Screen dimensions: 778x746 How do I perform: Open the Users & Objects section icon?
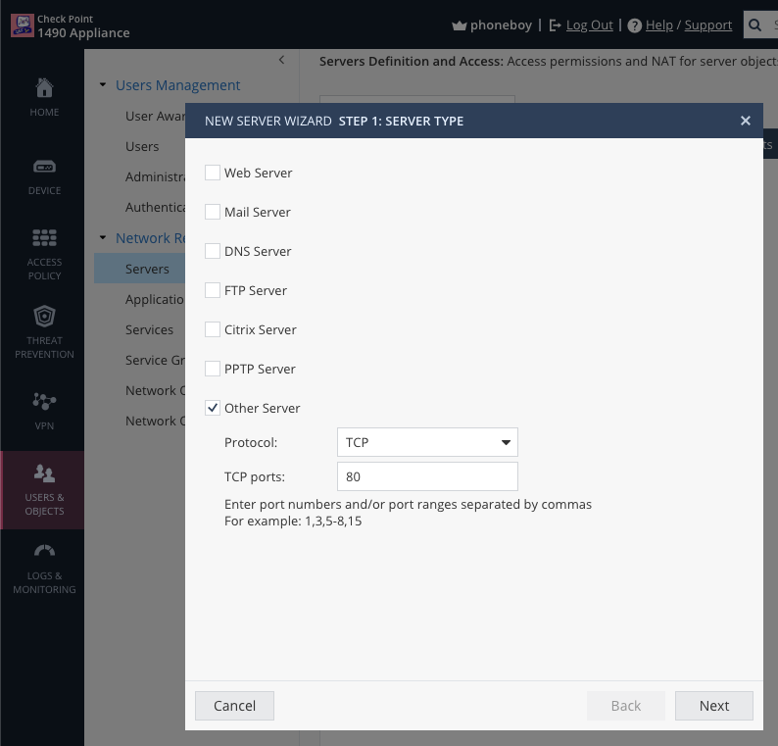pos(44,473)
